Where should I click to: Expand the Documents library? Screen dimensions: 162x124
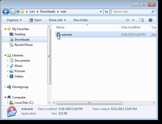coord(8,60)
